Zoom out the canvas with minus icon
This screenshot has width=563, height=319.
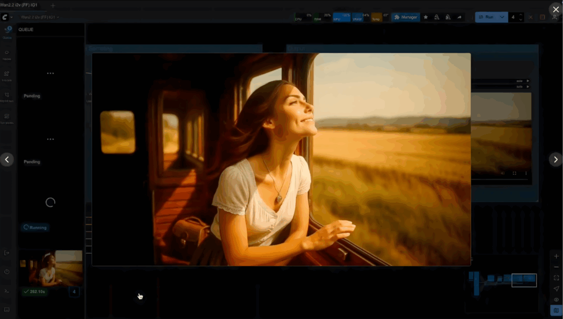pos(556,267)
